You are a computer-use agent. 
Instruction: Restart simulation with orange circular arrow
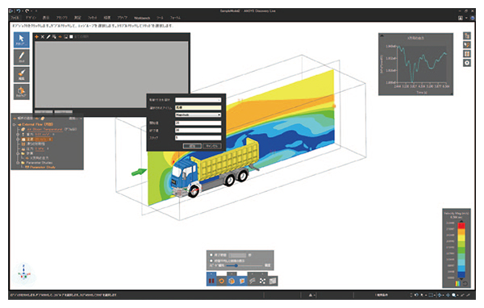click(x=221, y=281)
